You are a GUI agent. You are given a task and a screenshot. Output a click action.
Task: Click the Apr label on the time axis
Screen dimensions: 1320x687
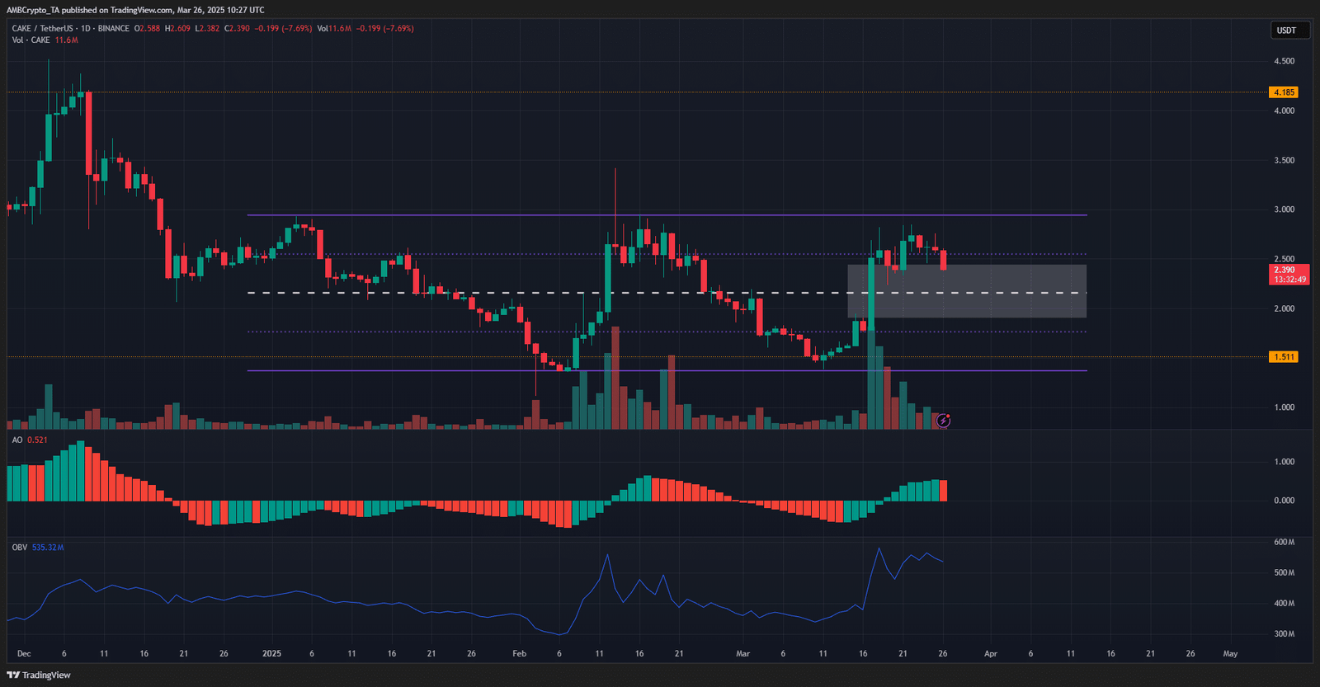pyautogui.click(x=991, y=654)
